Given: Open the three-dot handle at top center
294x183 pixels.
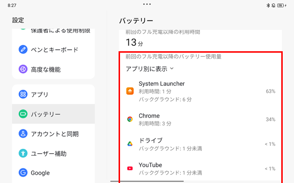Looking at the screenshot, I should pyautogui.click(x=147, y=4).
